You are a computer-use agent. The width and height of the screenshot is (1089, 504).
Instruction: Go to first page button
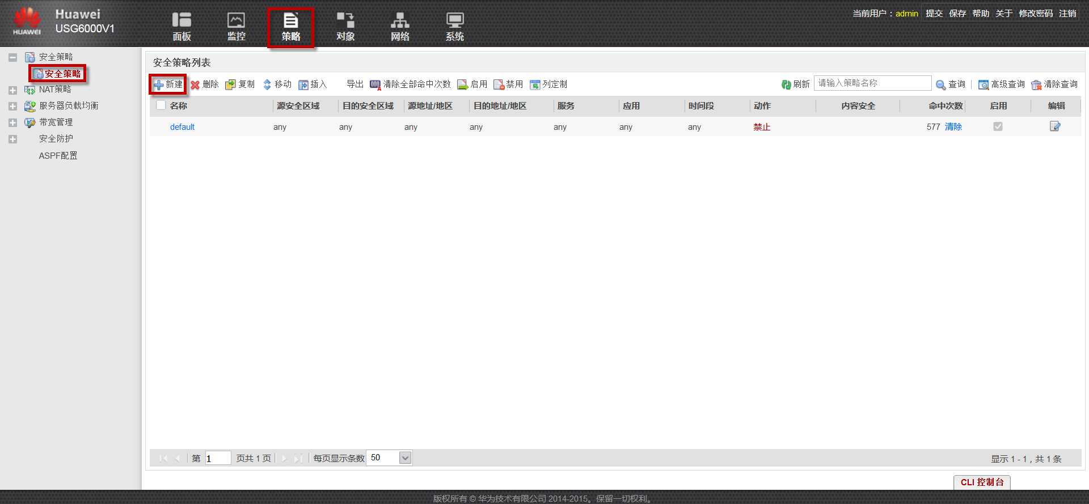point(163,458)
